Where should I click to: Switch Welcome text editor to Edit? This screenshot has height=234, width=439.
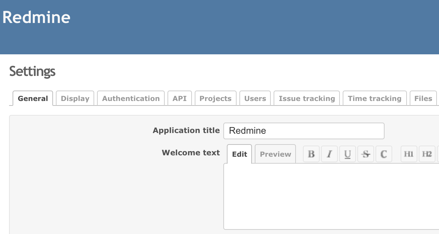click(x=239, y=154)
